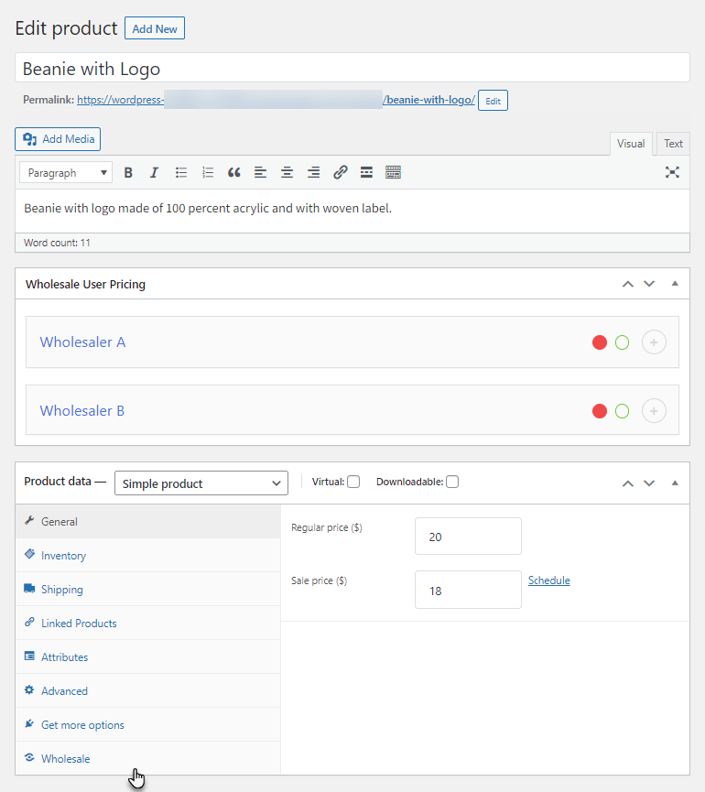Click the Regular price input field

click(x=468, y=537)
